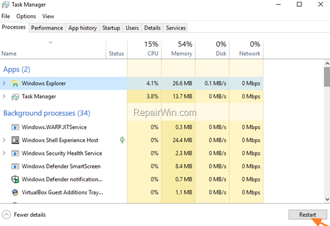Sort by the CPU column header
The width and height of the screenshot is (330, 226).
[144, 49]
